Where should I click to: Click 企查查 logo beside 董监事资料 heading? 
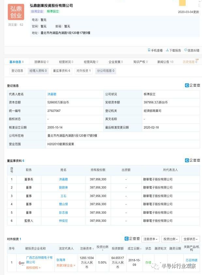pos(193,160)
